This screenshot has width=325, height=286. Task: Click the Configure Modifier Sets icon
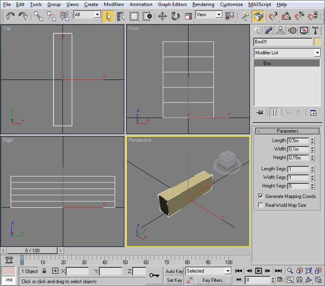pos(313,113)
